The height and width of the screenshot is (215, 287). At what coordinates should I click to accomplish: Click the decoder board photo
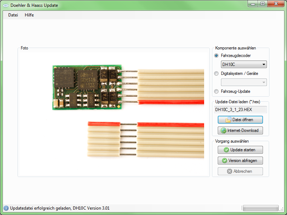click(x=87, y=87)
